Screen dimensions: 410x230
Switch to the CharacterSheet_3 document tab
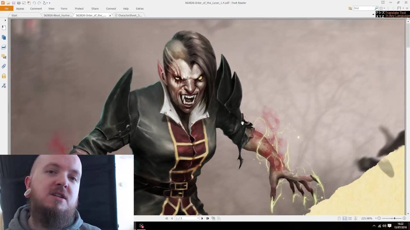[x=130, y=15]
